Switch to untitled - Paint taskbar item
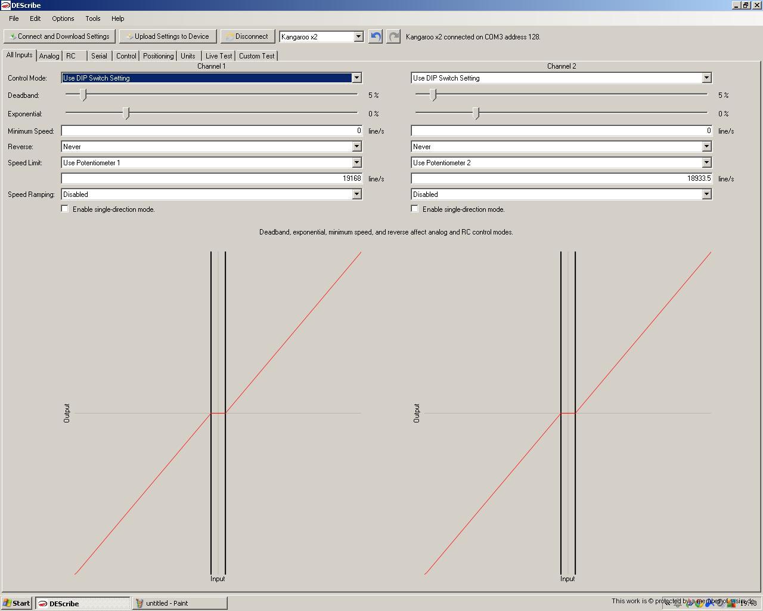Image resolution: width=763 pixels, height=611 pixels. coord(179,603)
